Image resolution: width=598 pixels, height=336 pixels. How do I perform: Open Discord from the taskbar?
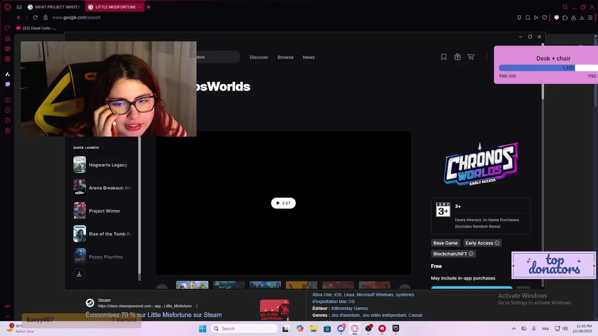(x=341, y=329)
